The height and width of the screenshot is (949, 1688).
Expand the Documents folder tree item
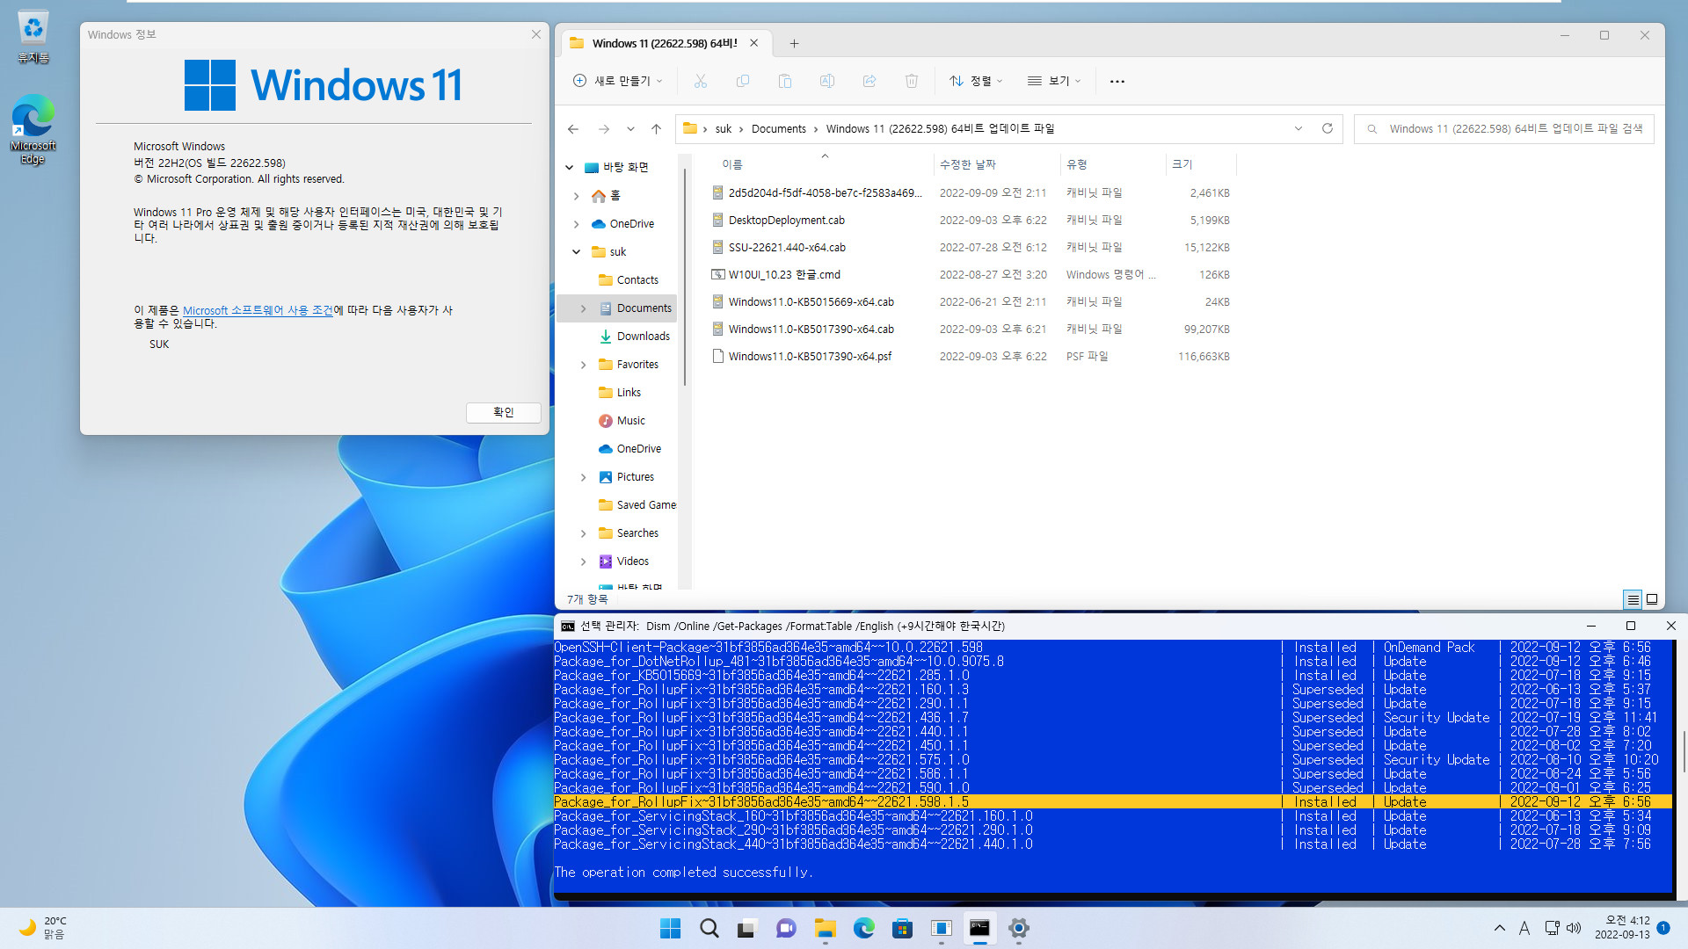pyautogui.click(x=585, y=307)
